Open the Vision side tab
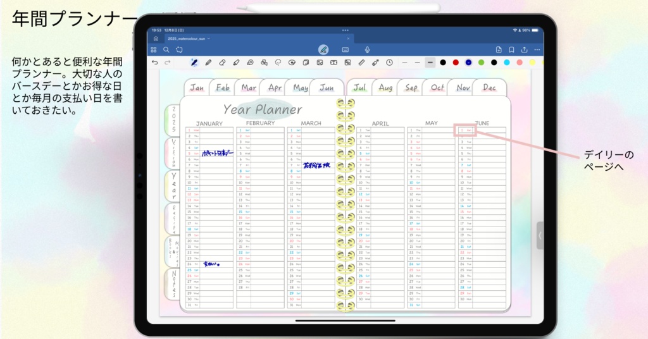The image size is (648, 339). (x=173, y=153)
